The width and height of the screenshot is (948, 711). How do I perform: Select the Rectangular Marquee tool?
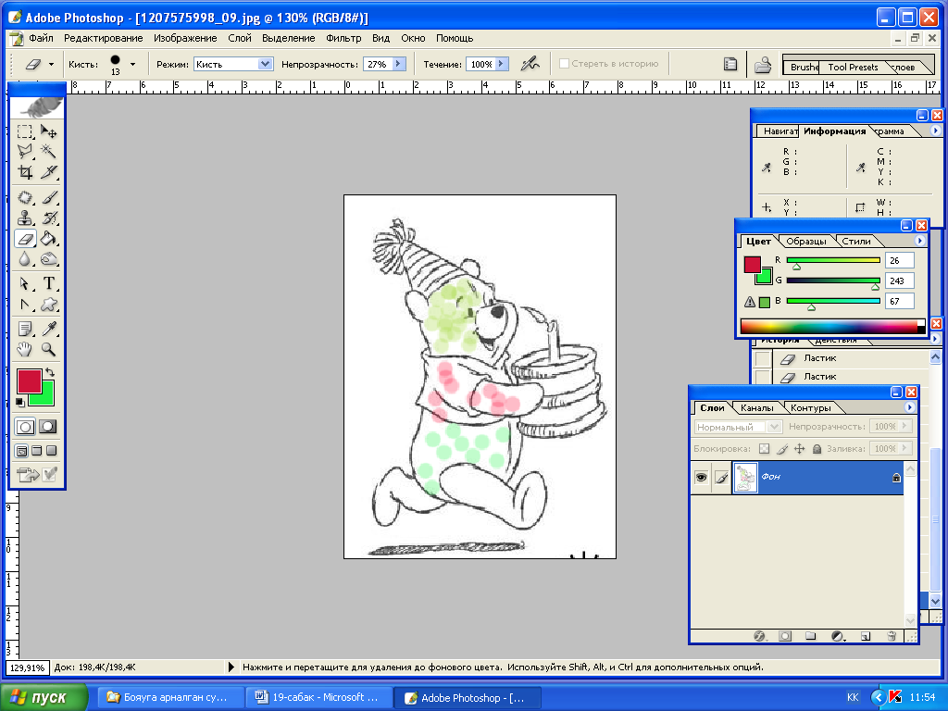pyautogui.click(x=25, y=131)
